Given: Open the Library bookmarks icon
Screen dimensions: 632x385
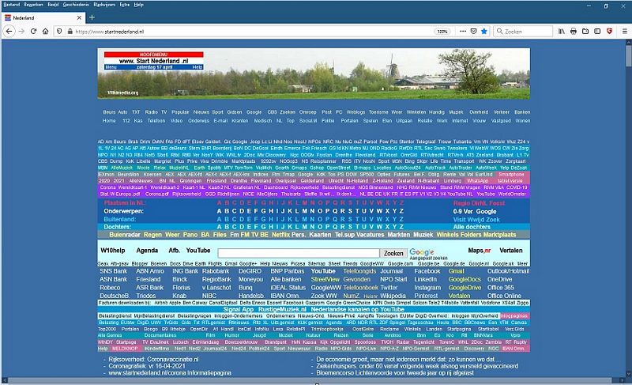Looking at the screenshot, I should tap(562, 31).
